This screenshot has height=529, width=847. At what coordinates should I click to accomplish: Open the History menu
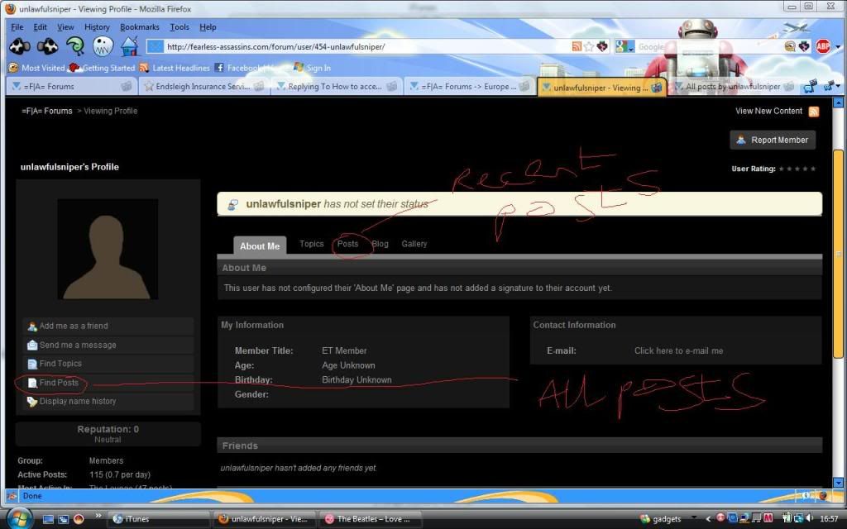pyautogui.click(x=97, y=27)
